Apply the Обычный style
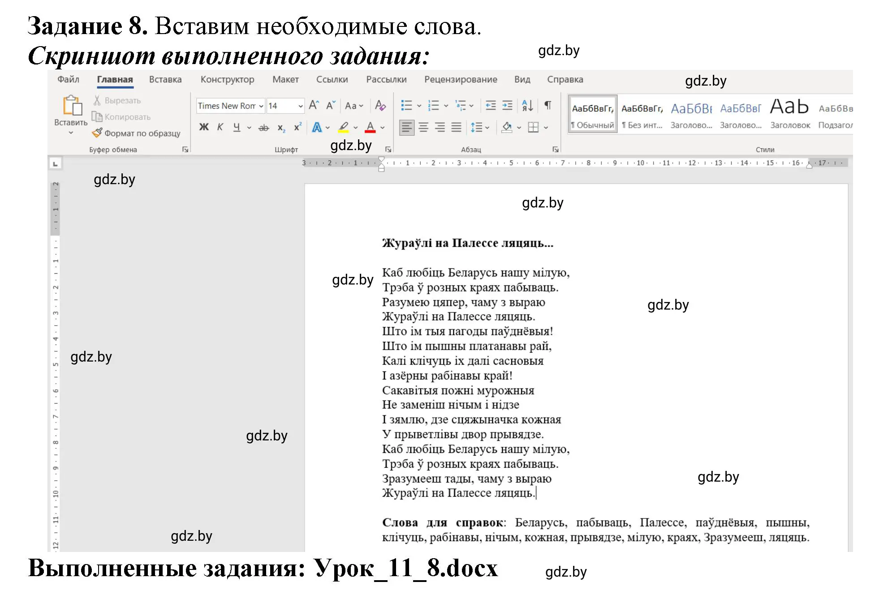The width and height of the screenshot is (875, 599). tap(593, 114)
